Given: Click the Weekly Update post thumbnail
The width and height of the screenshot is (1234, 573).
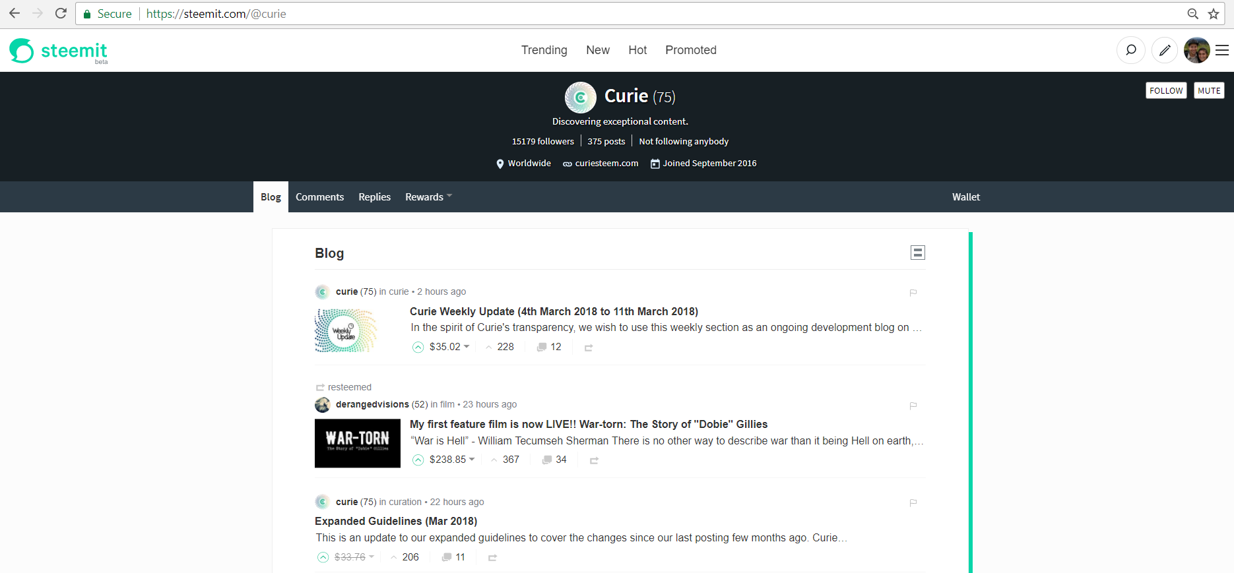Looking at the screenshot, I should tap(346, 330).
